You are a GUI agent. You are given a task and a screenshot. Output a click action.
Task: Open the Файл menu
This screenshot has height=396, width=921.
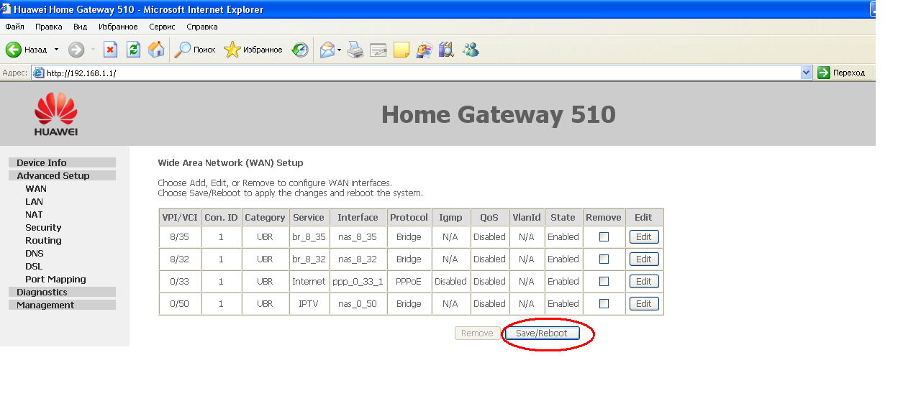(14, 27)
